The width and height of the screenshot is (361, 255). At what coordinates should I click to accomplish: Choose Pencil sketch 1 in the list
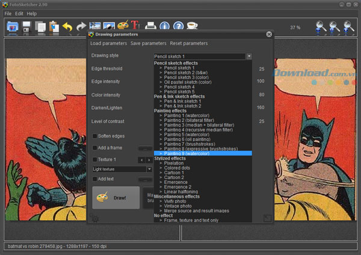click(x=203, y=68)
